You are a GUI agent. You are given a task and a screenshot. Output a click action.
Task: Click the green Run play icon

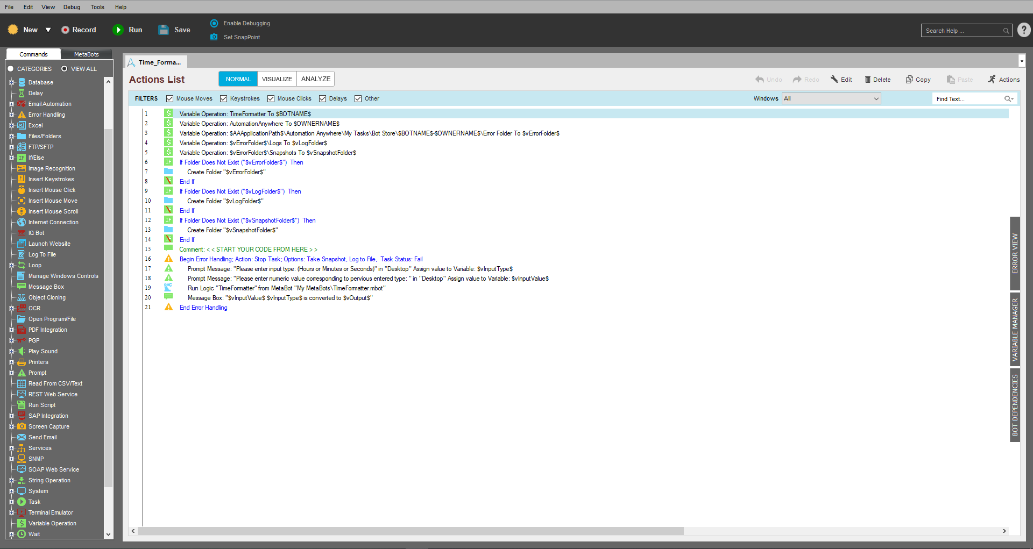pyautogui.click(x=118, y=30)
